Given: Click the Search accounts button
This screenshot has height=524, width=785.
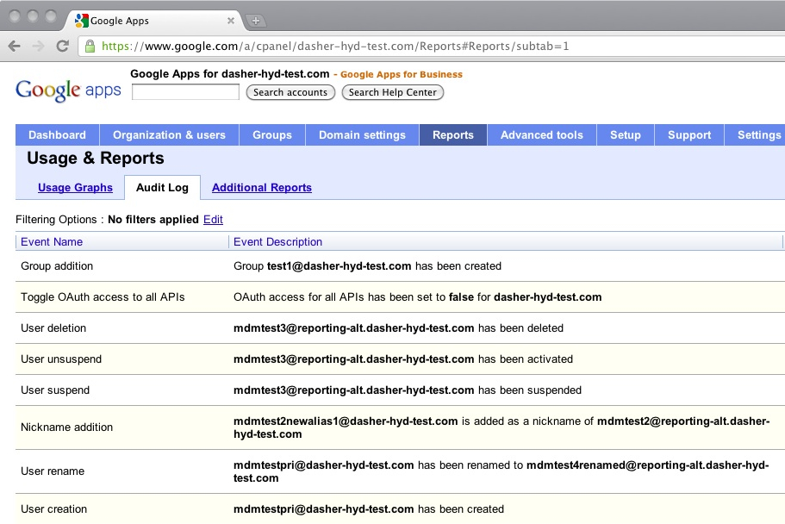Looking at the screenshot, I should pos(290,92).
